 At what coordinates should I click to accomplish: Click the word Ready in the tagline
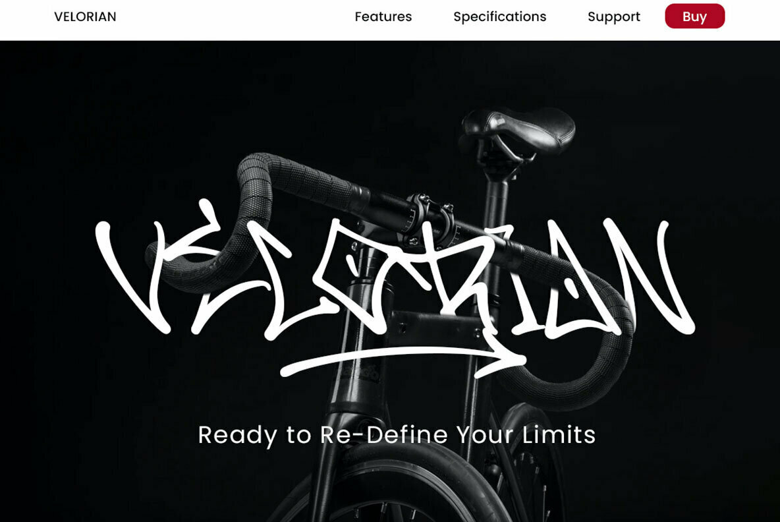pyautogui.click(x=237, y=435)
